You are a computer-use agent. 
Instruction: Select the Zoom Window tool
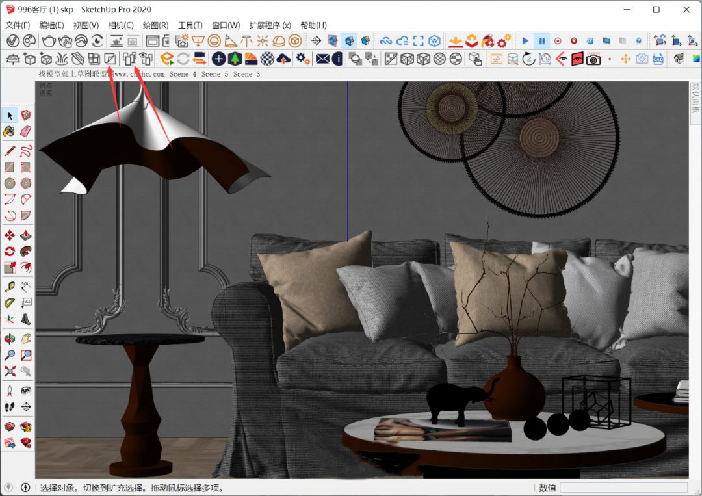[26, 355]
